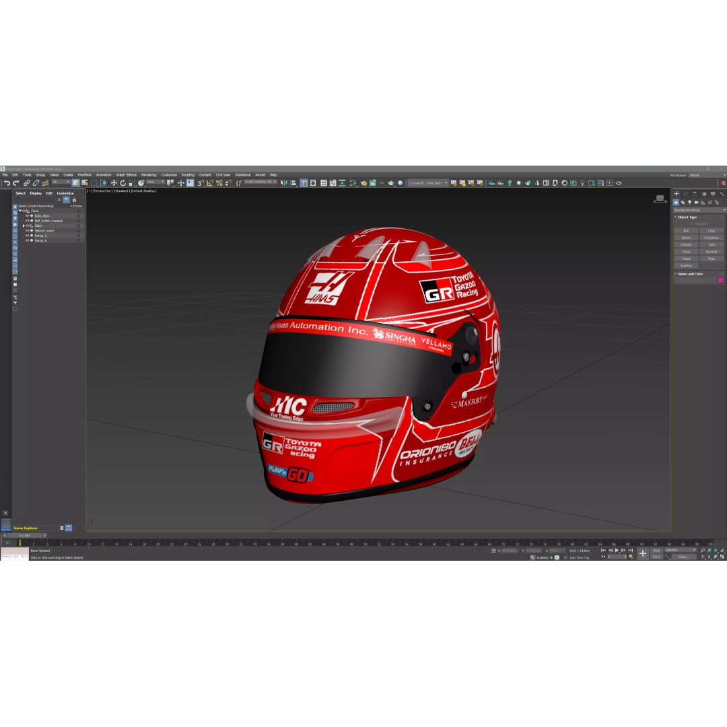727x727 pixels.
Task: Open scene explorer Display menu
Action: [x=36, y=193]
